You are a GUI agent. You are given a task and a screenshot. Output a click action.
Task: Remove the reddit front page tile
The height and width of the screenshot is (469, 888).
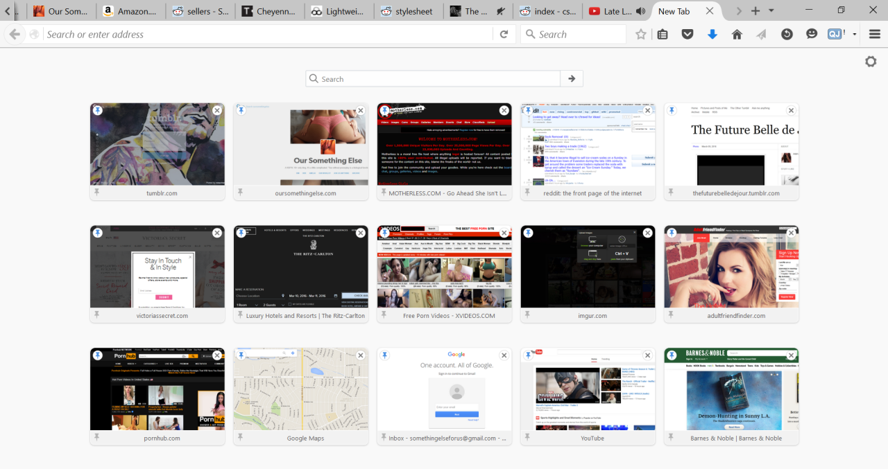click(648, 110)
